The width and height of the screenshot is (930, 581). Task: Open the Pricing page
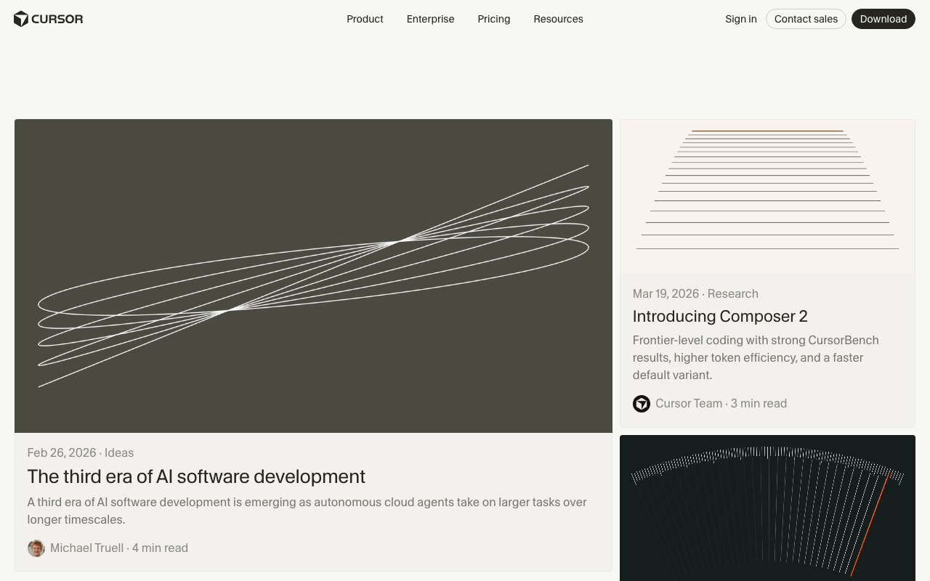(x=493, y=19)
